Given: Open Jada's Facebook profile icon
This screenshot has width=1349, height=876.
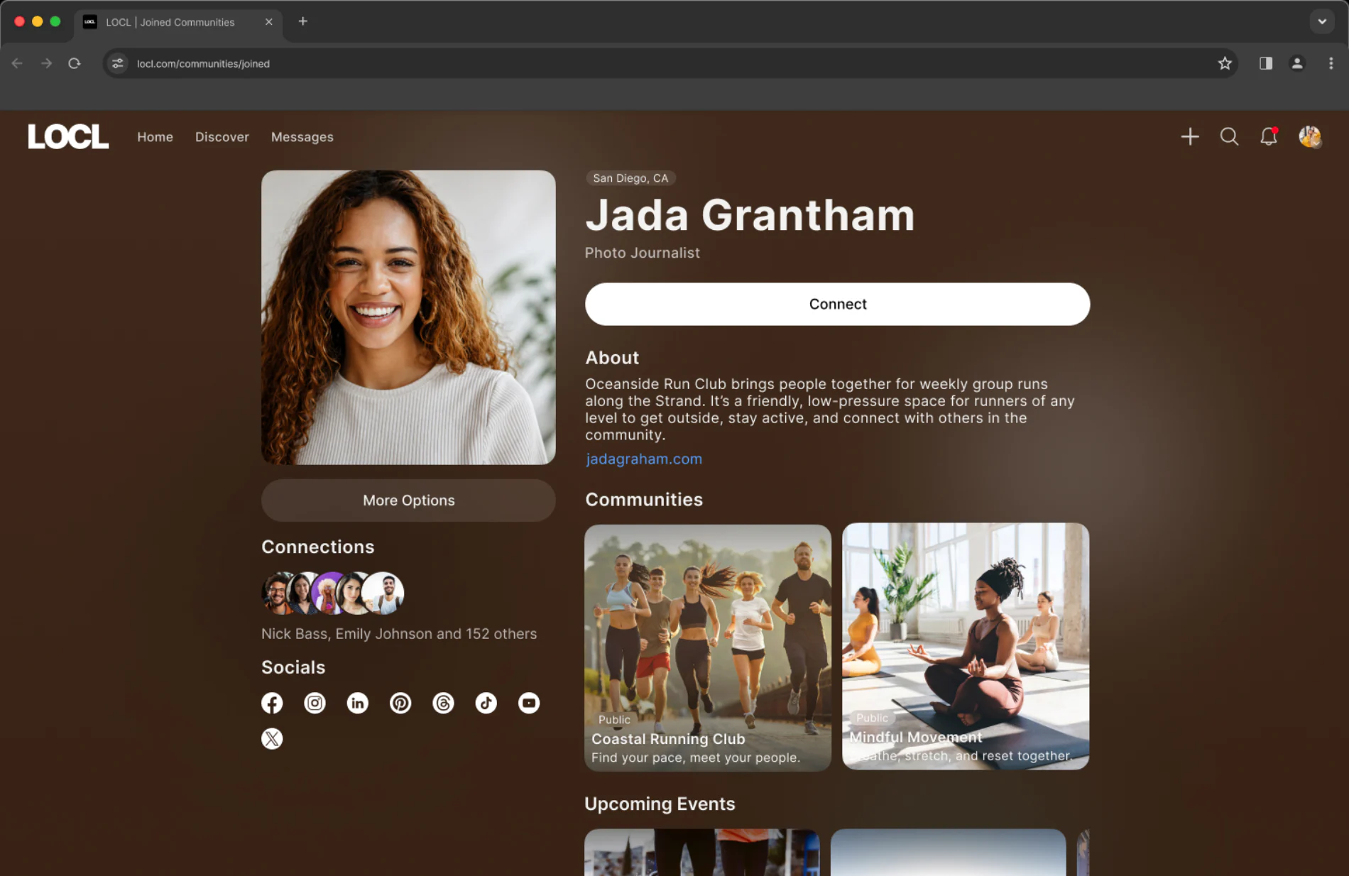Looking at the screenshot, I should (272, 703).
